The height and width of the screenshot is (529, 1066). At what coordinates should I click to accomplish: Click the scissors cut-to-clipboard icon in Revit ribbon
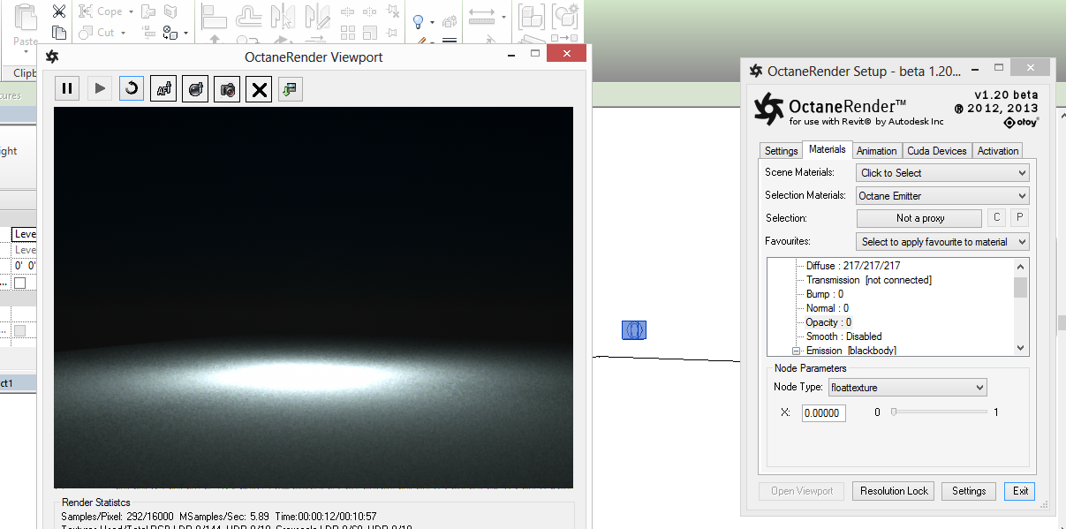click(x=58, y=11)
